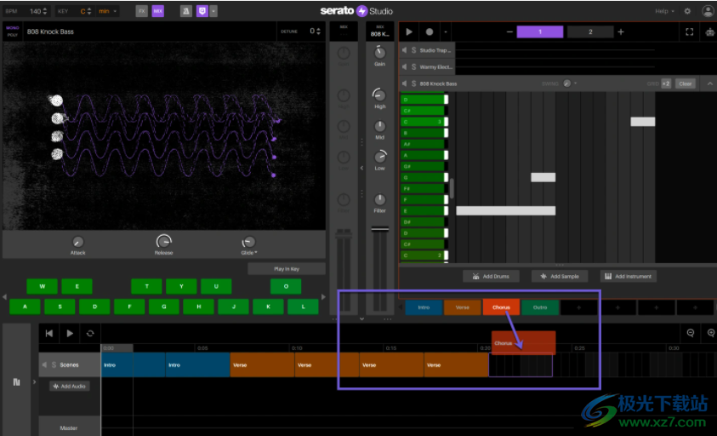Solo the 808 Knock Bass track

[414, 83]
